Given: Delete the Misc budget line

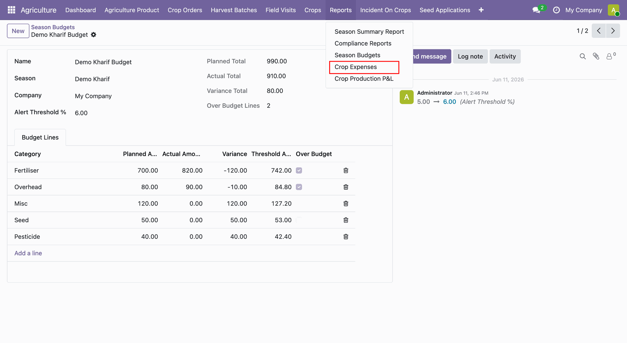Looking at the screenshot, I should click(346, 204).
